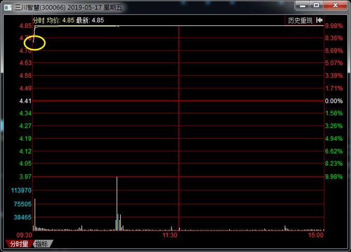351x252 pixels.
Task: Click the 15:00 closing time label
Action: [316, 235]
